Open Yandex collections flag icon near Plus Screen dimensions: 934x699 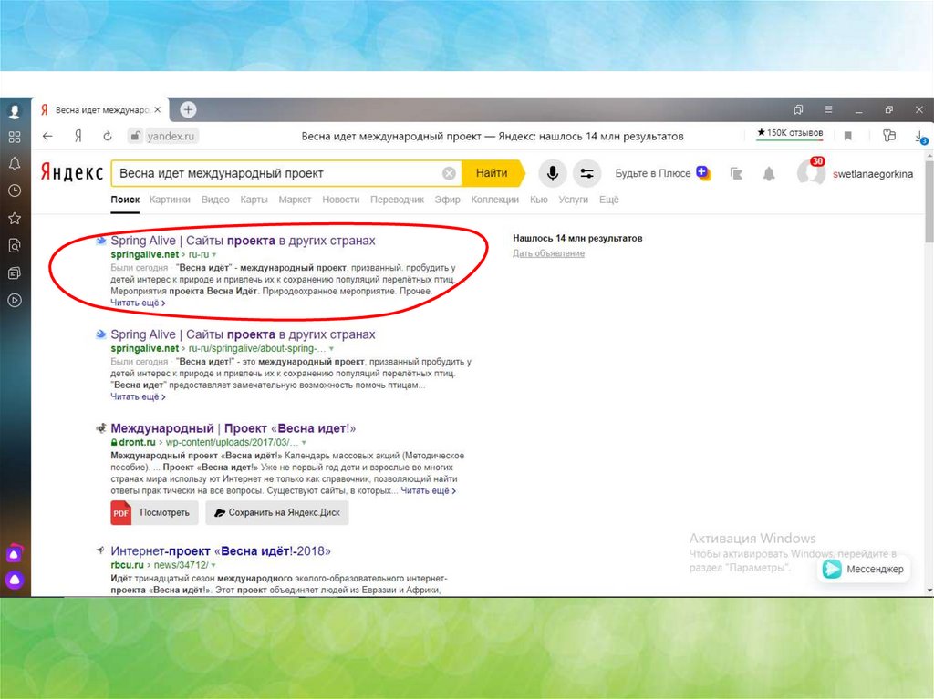point(736,173)
